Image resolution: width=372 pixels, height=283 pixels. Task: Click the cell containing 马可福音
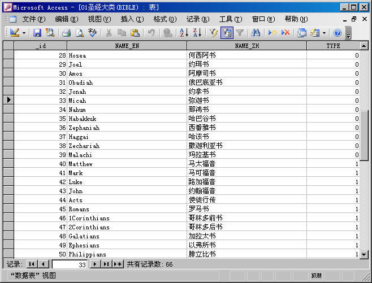pos(246,173)
